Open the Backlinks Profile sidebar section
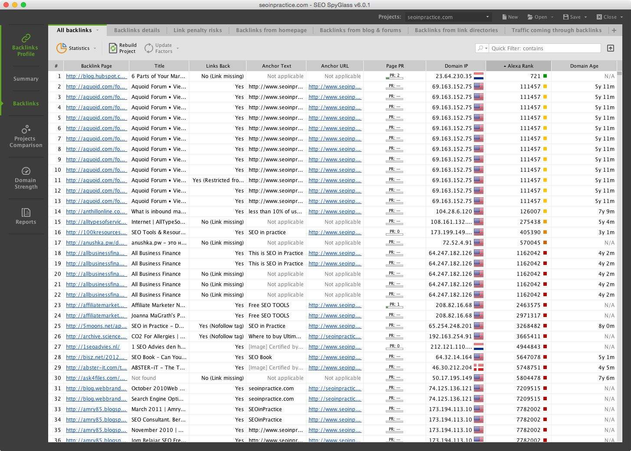631x451 pixels. (25, 45)
